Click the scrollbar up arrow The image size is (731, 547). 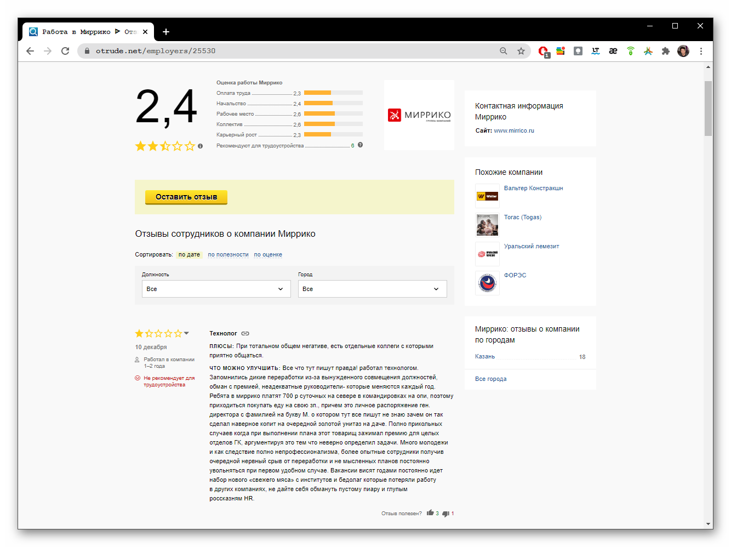(708, 67)
